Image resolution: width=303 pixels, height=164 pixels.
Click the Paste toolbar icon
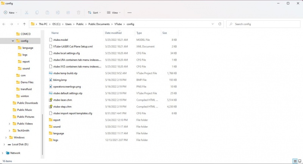[47, 12]
